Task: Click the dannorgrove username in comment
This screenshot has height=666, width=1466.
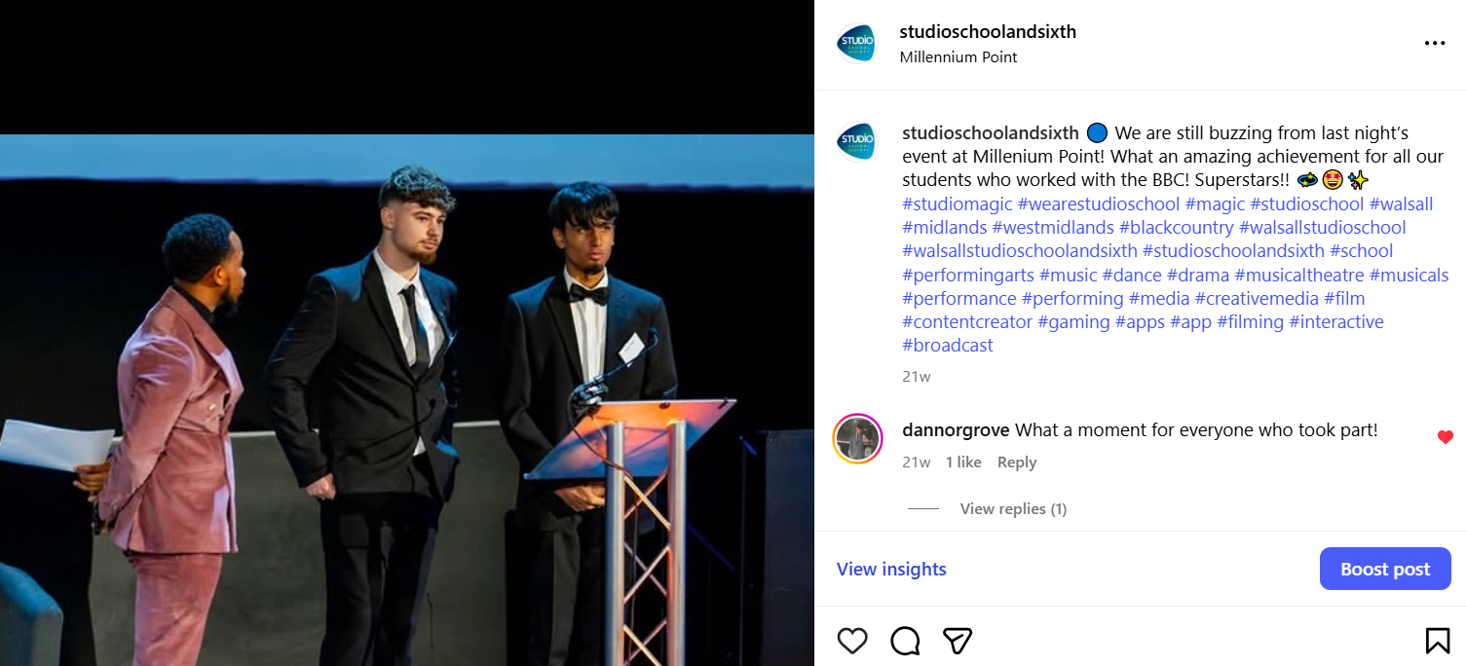Action: point(957,429)
